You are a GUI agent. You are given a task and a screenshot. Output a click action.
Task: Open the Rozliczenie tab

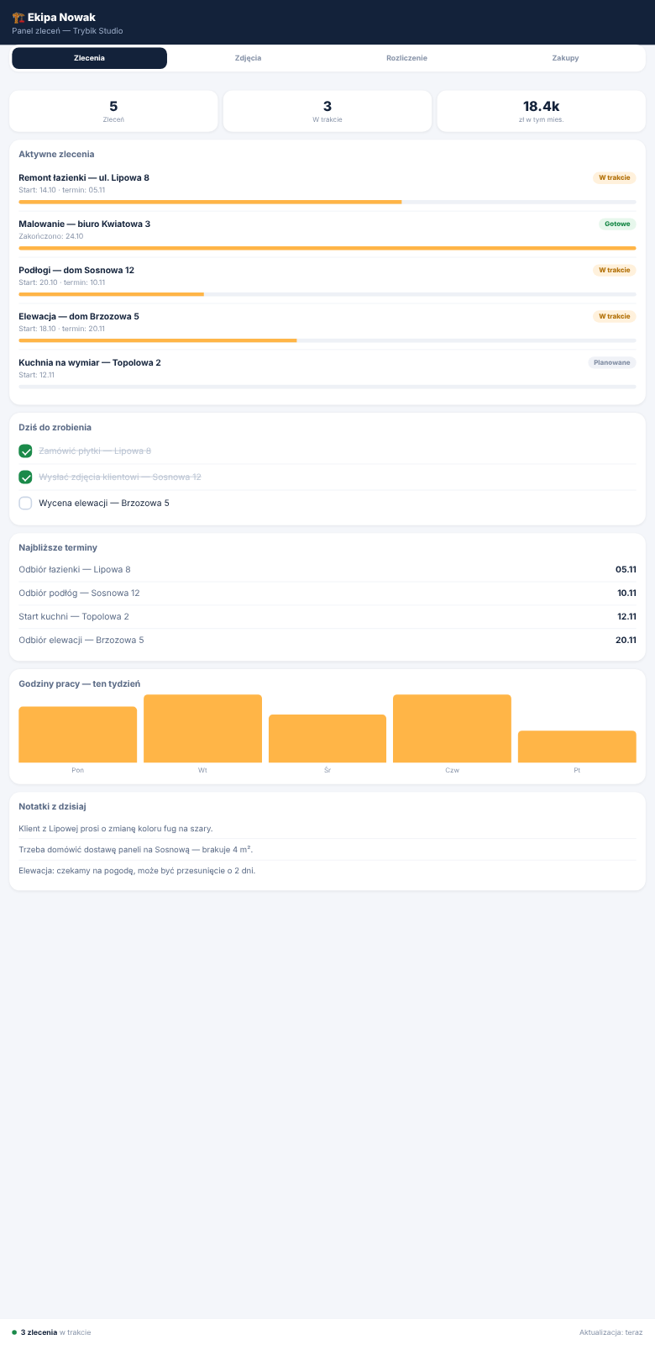pyautogui.click(x=406, y=58)
